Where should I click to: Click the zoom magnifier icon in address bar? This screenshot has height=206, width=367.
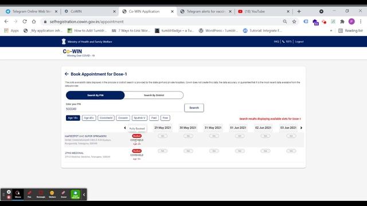(x=285, y=22)
